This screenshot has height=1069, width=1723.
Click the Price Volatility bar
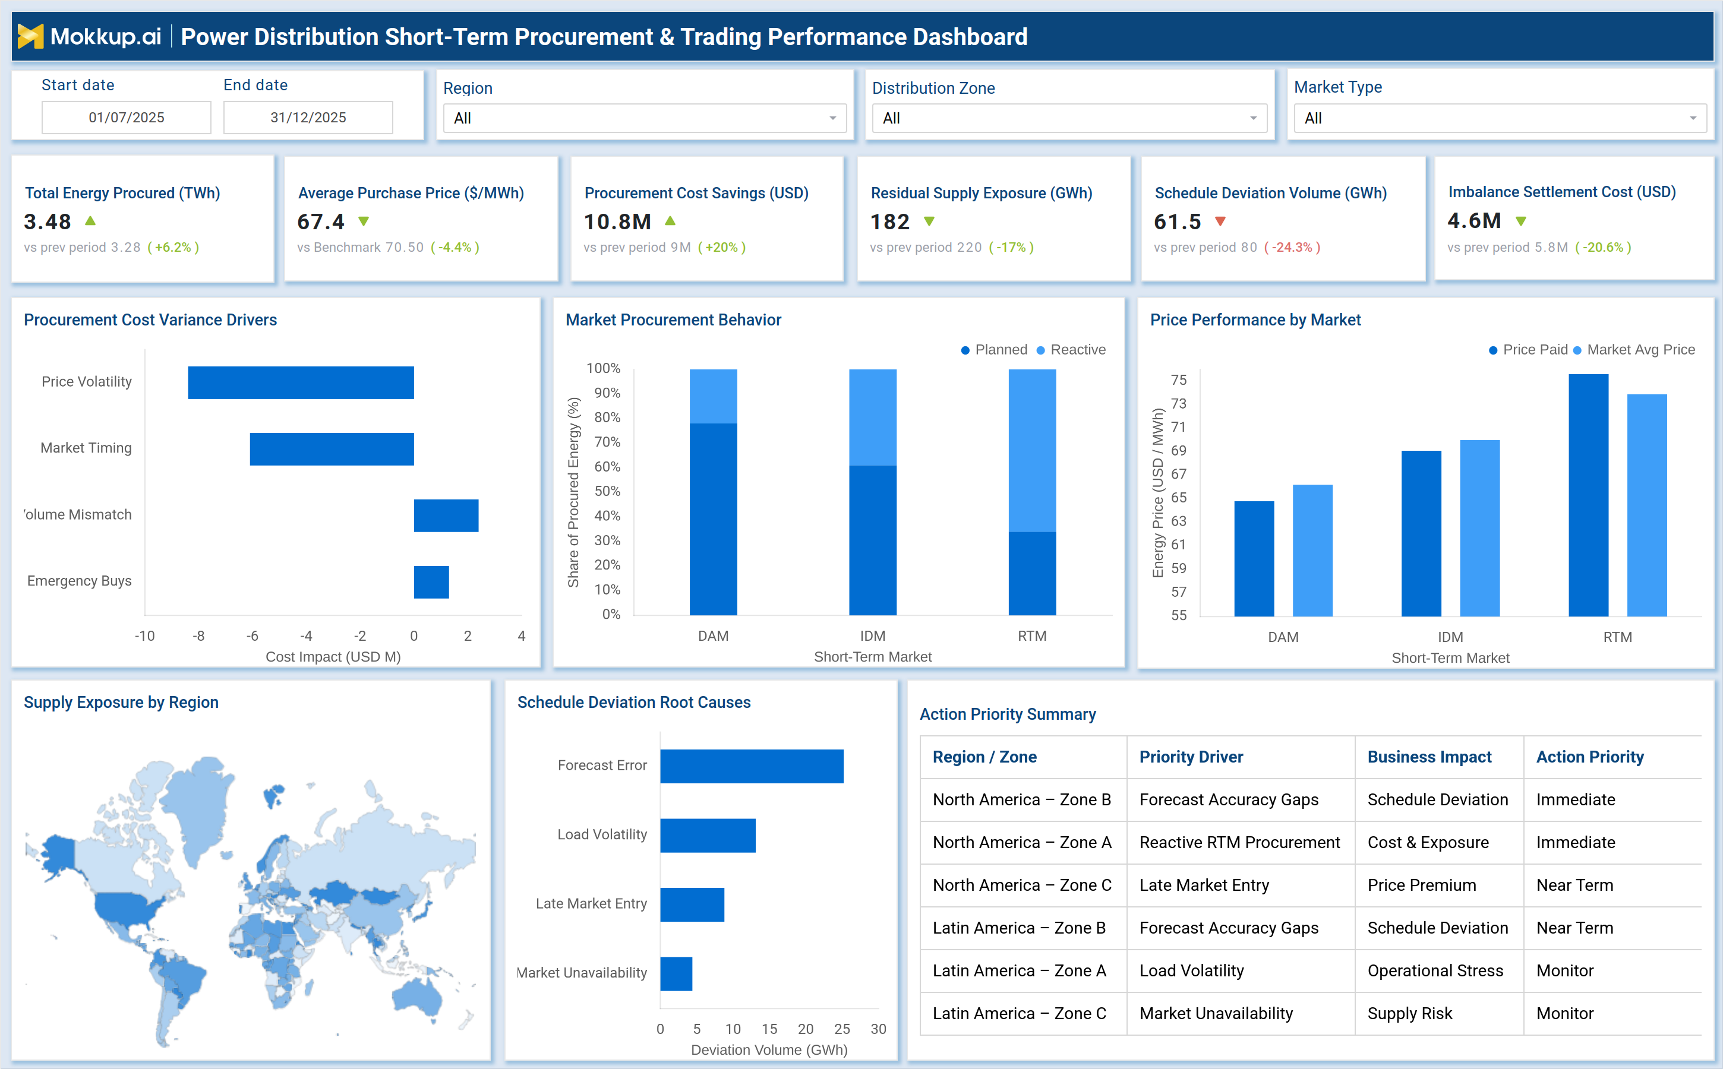[x=301, y=382]
